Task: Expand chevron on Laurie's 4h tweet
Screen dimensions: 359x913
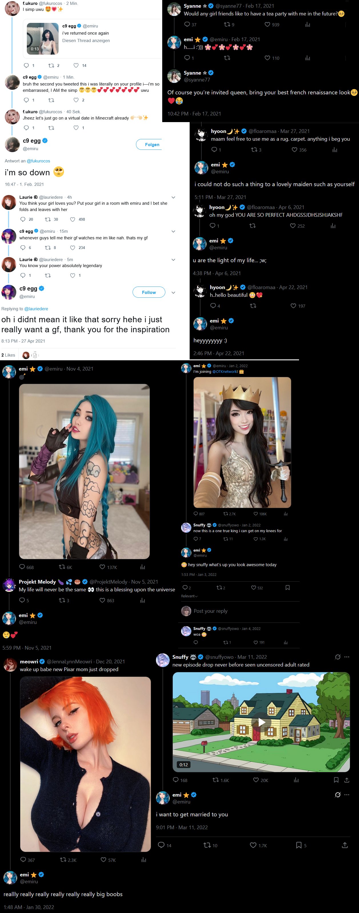Action: point(173,197)
